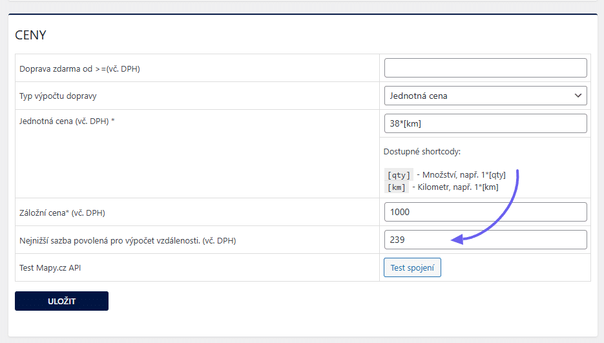604x343 pixels.
Task: Click the [qty] shortcode tag
Action: (x=399, y=175)
